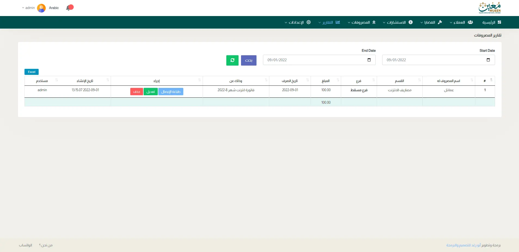The image size is (519, 252).
Task: Sort by the # column arrows
Action: coord(491,80)
